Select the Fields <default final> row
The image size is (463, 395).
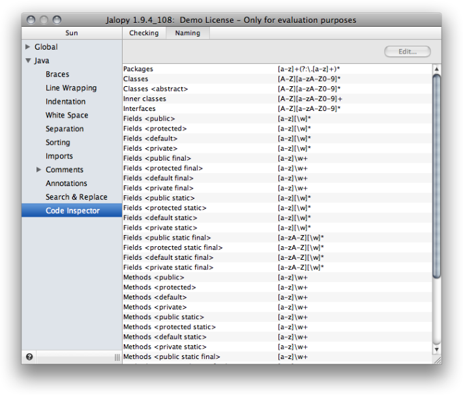277,178
